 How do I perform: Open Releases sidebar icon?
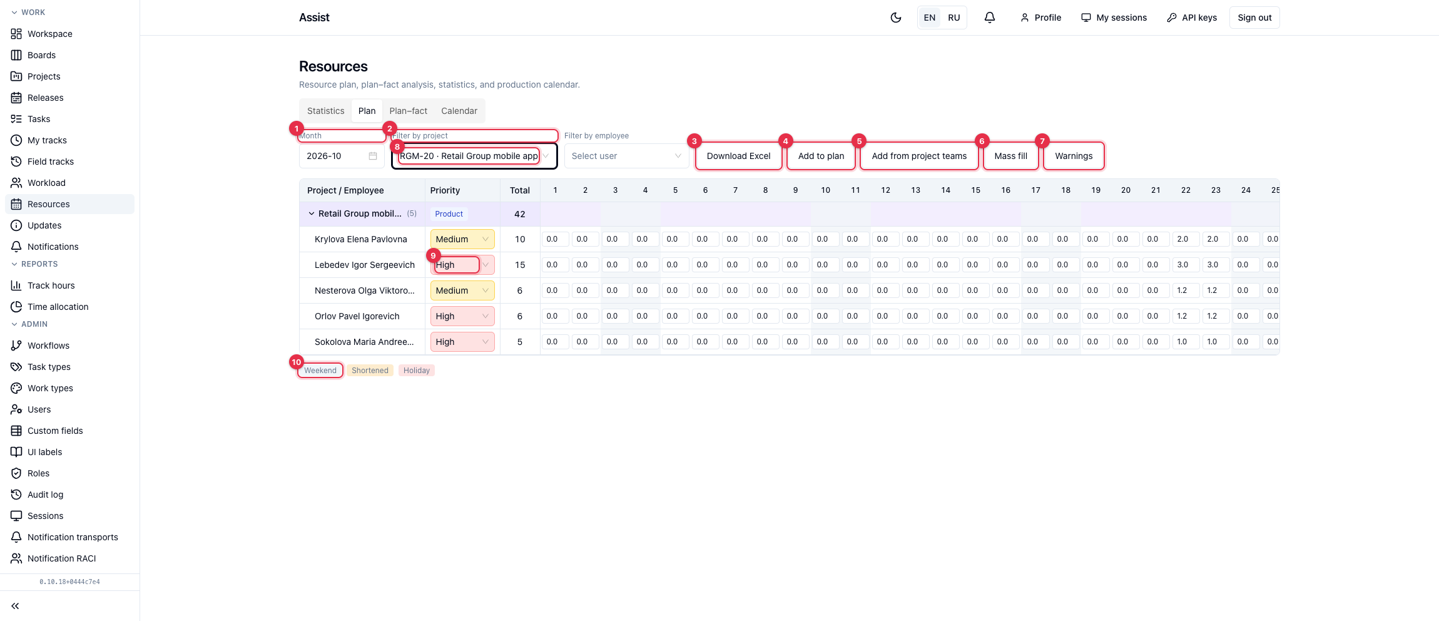coord(16,98)
